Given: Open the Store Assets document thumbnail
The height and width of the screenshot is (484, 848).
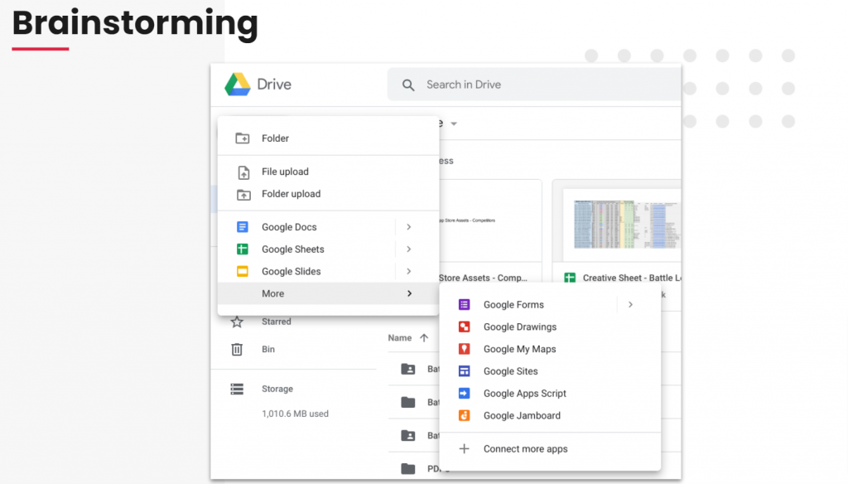Looking at the screenshot, I should point(490,221).
